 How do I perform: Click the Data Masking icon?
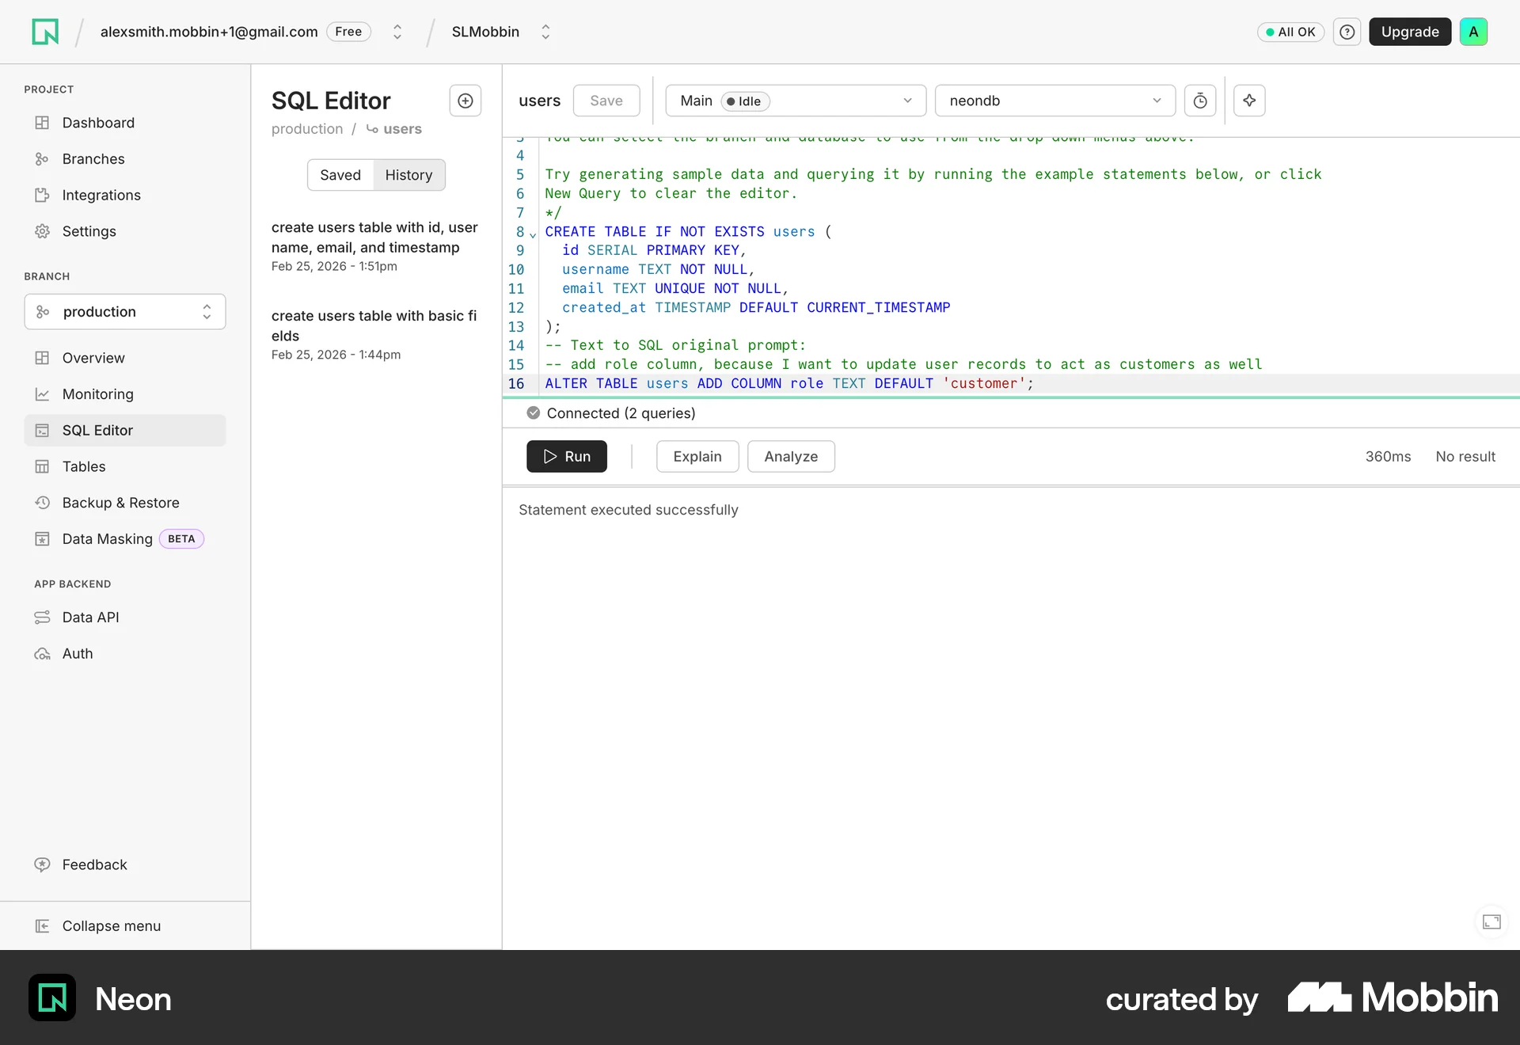pyautogui.click(x=42, y=539)
